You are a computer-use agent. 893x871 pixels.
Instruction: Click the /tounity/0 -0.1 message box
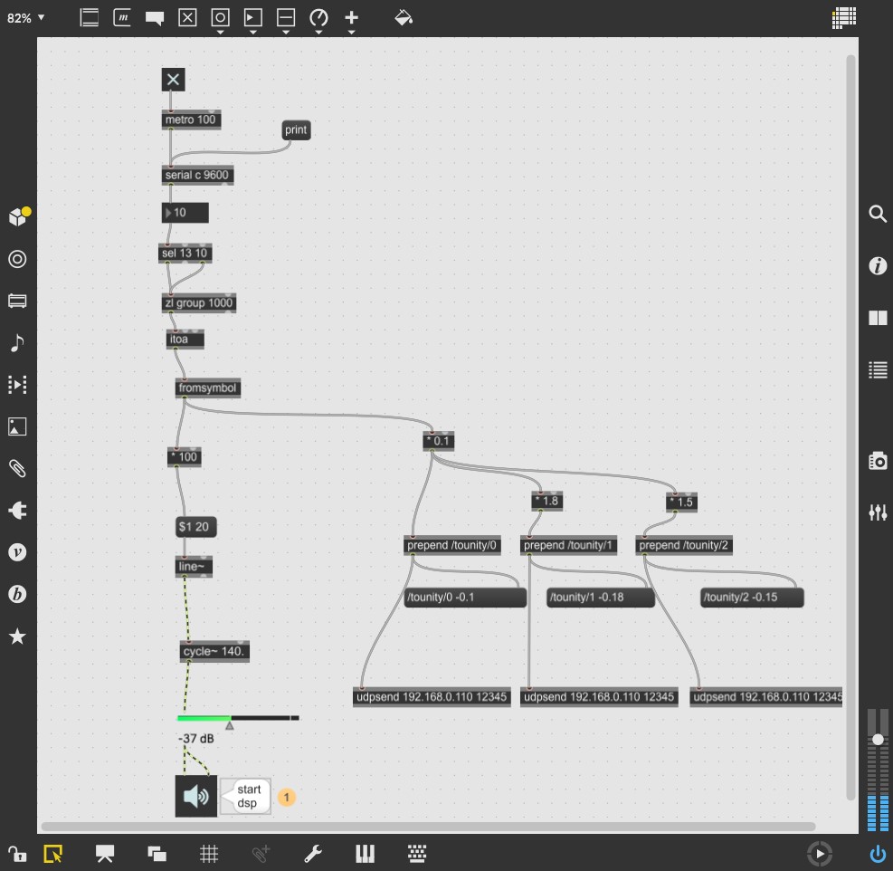point(464,598)
